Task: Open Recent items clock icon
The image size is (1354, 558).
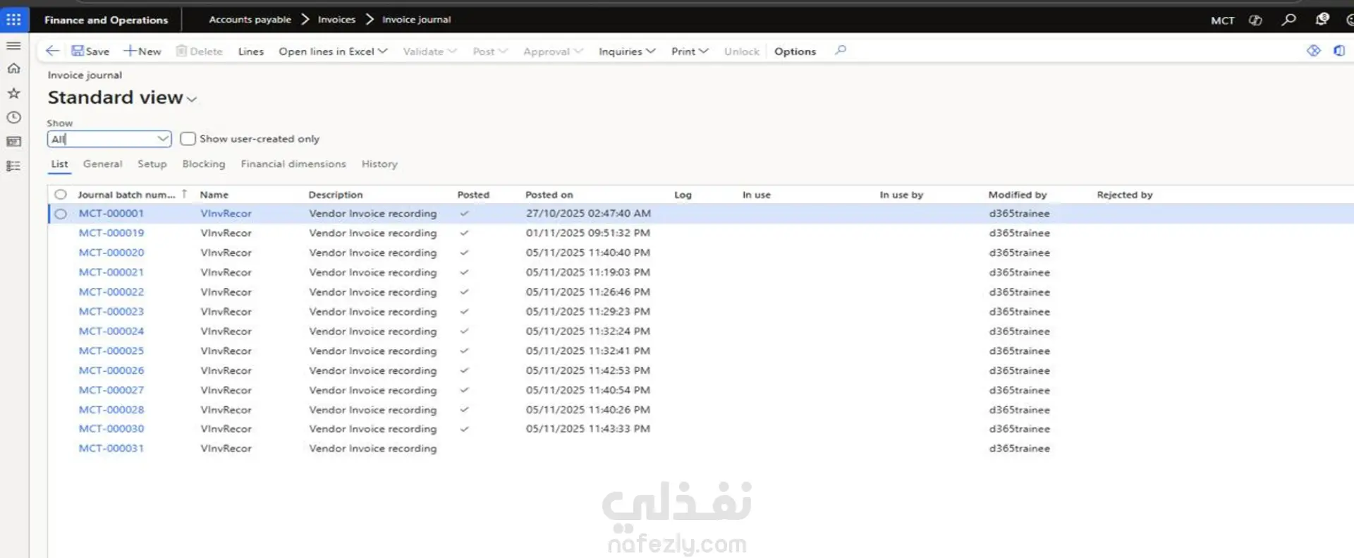Action: (x=13, y=117)
